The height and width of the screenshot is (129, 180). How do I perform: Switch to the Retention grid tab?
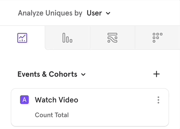point(157,38)
